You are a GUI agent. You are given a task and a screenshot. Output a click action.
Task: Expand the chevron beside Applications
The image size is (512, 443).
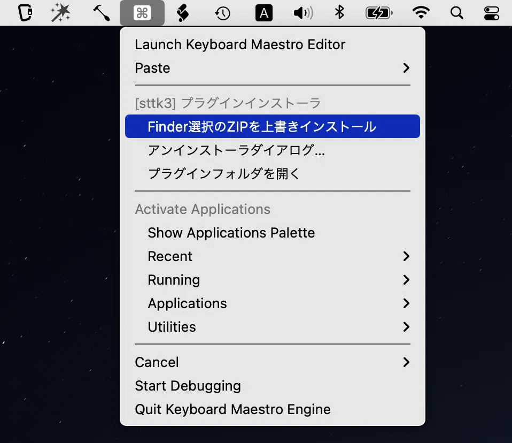click(x=406, y=303)
